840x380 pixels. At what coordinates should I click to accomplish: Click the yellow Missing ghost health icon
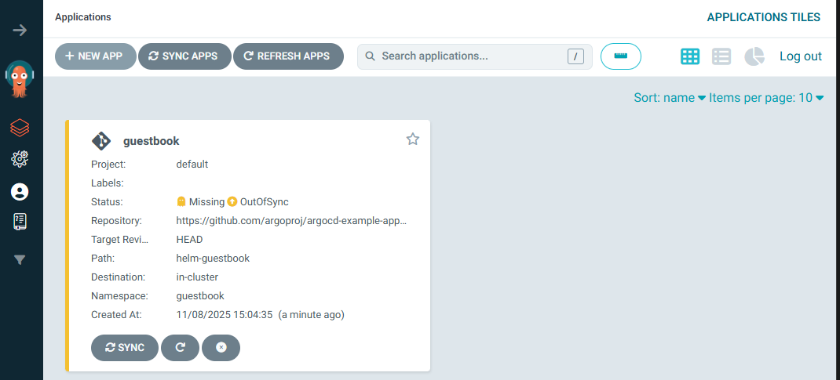coord(181,201)
